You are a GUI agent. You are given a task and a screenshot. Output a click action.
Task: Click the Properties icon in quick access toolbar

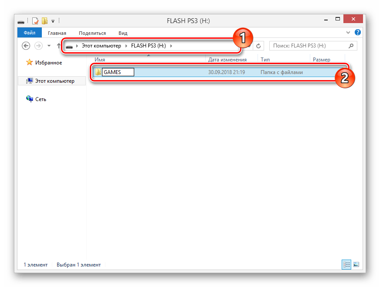click(35, 20)
